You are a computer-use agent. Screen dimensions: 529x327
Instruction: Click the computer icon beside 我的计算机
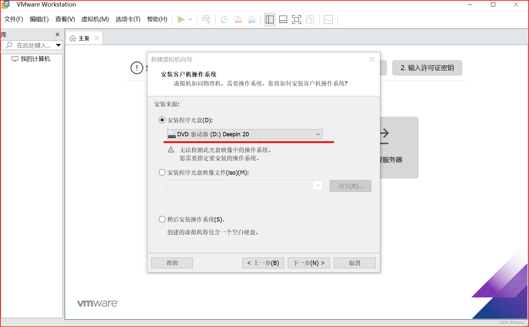click(x=15, y=59)
